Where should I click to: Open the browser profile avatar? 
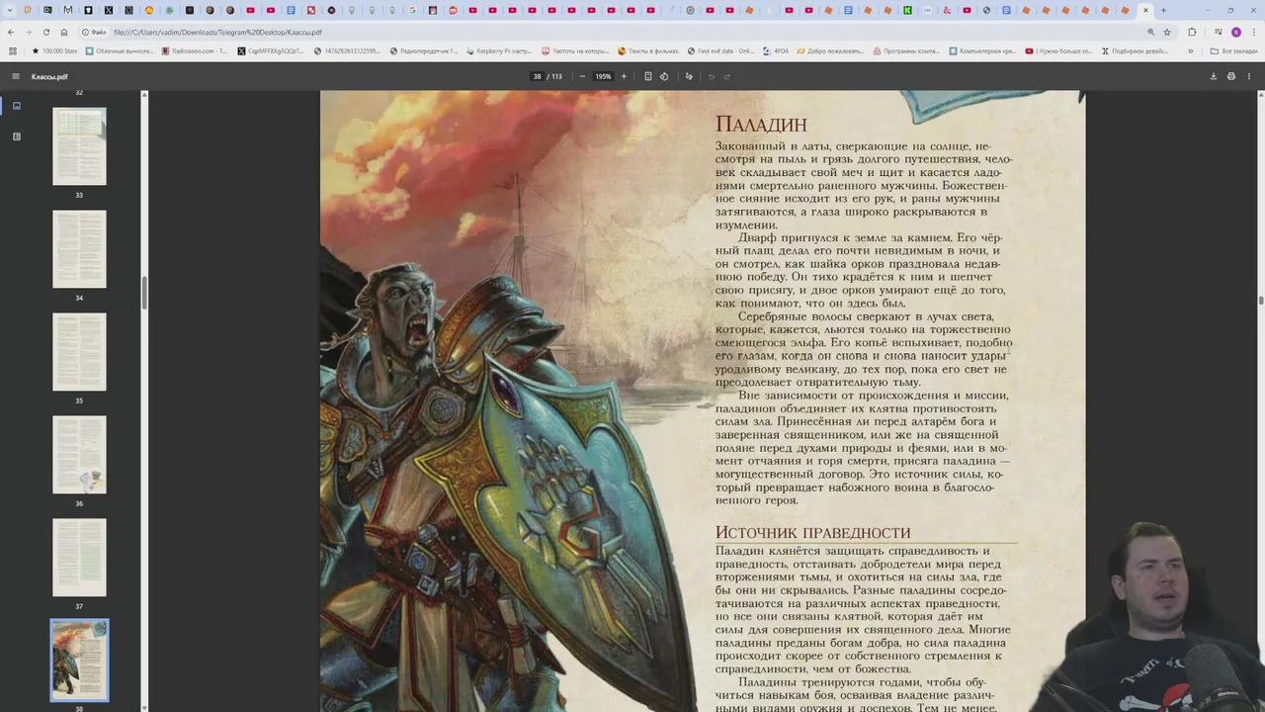click(x=1235, y=32)
